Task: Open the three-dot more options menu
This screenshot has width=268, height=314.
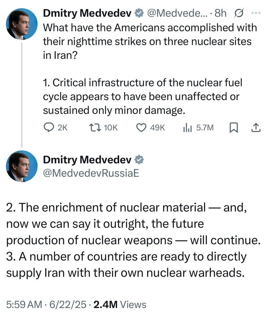Action: click(x=256, y=13)
